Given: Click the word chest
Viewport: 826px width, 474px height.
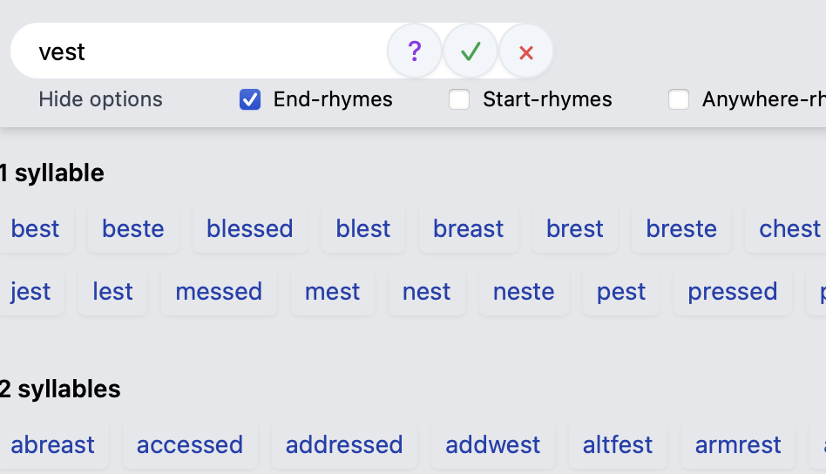Looking at the screenshot, I should [x=789, y=229].
